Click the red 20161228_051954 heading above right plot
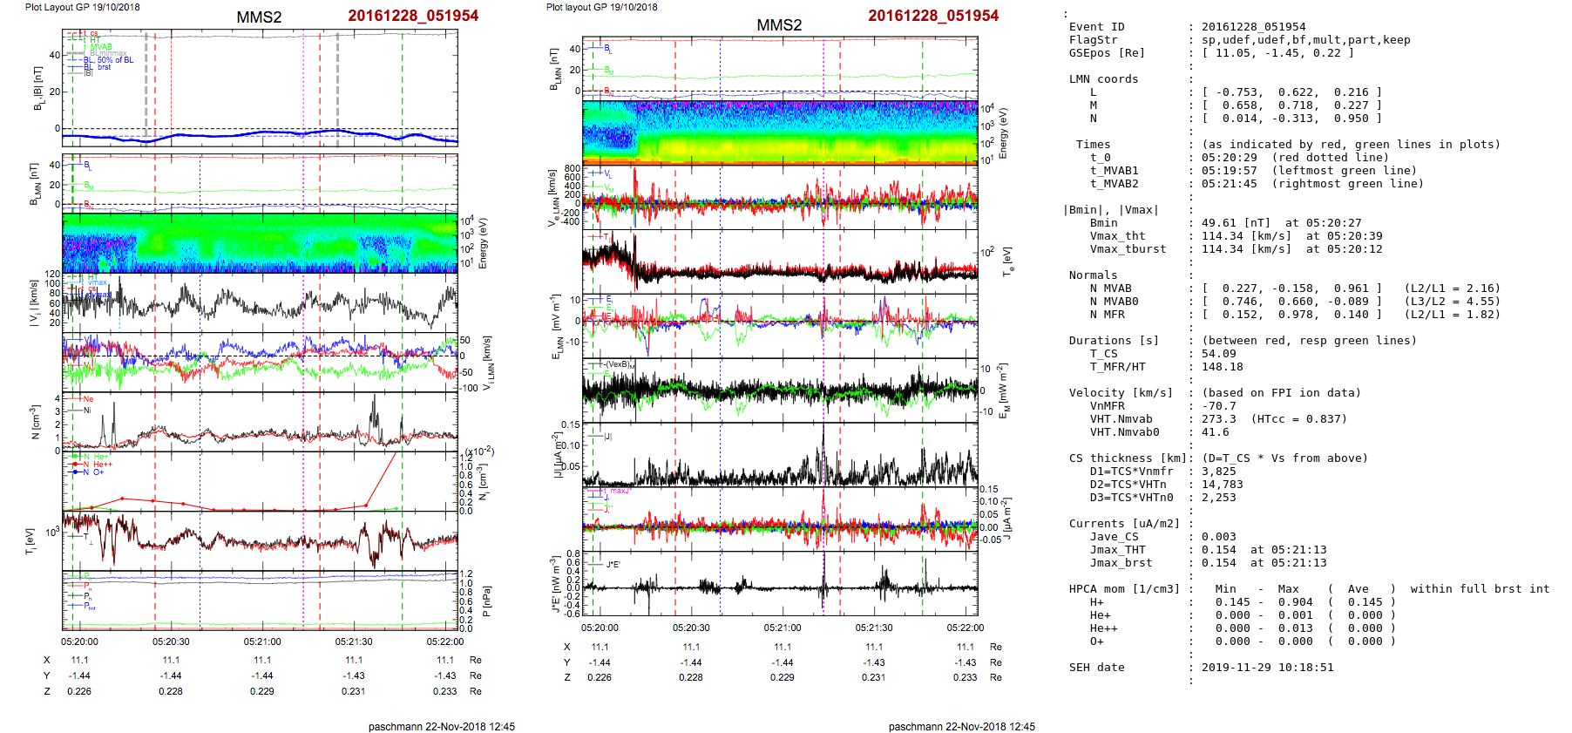The width and height of the screenshot is (1572, 733). [x=932, y=16]
